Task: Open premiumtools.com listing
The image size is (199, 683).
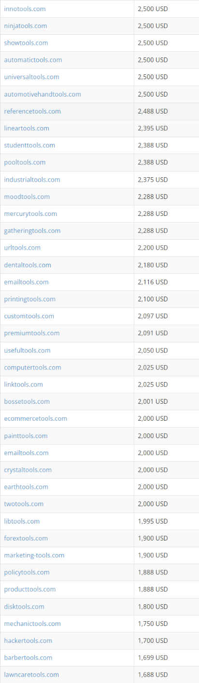Action: coord(32,333)
